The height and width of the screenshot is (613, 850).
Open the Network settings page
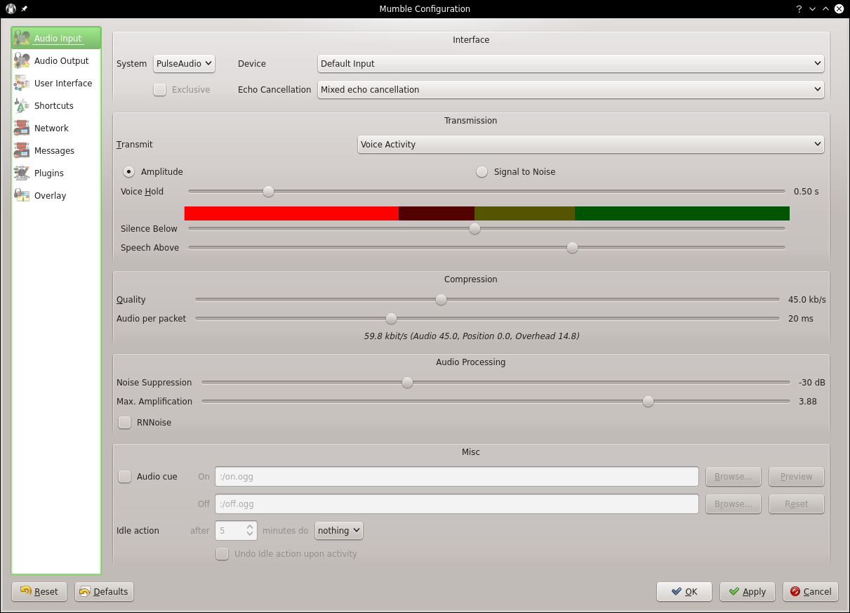(x=56, y=128)
